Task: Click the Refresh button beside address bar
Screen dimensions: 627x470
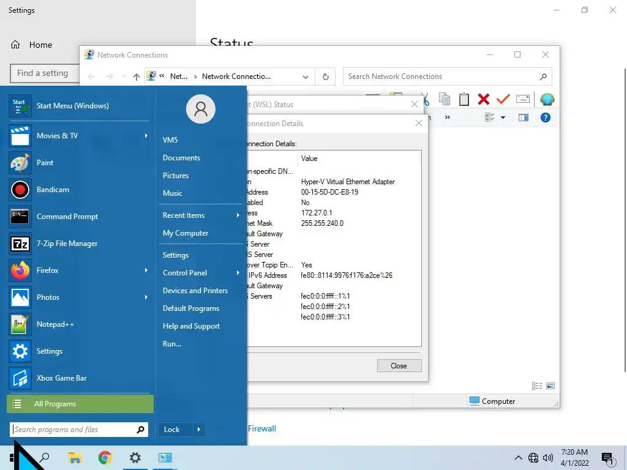Action: tap(326, 76)
